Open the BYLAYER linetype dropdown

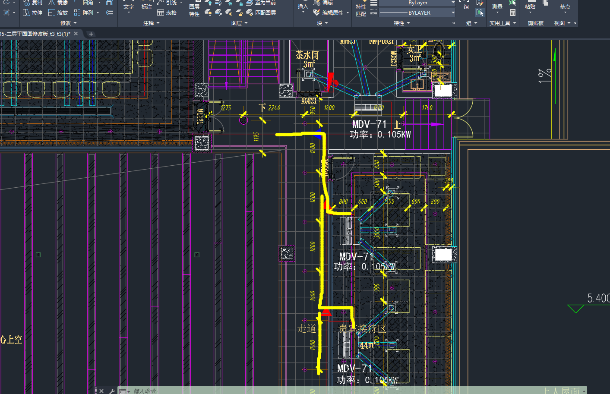coord(417,13)
